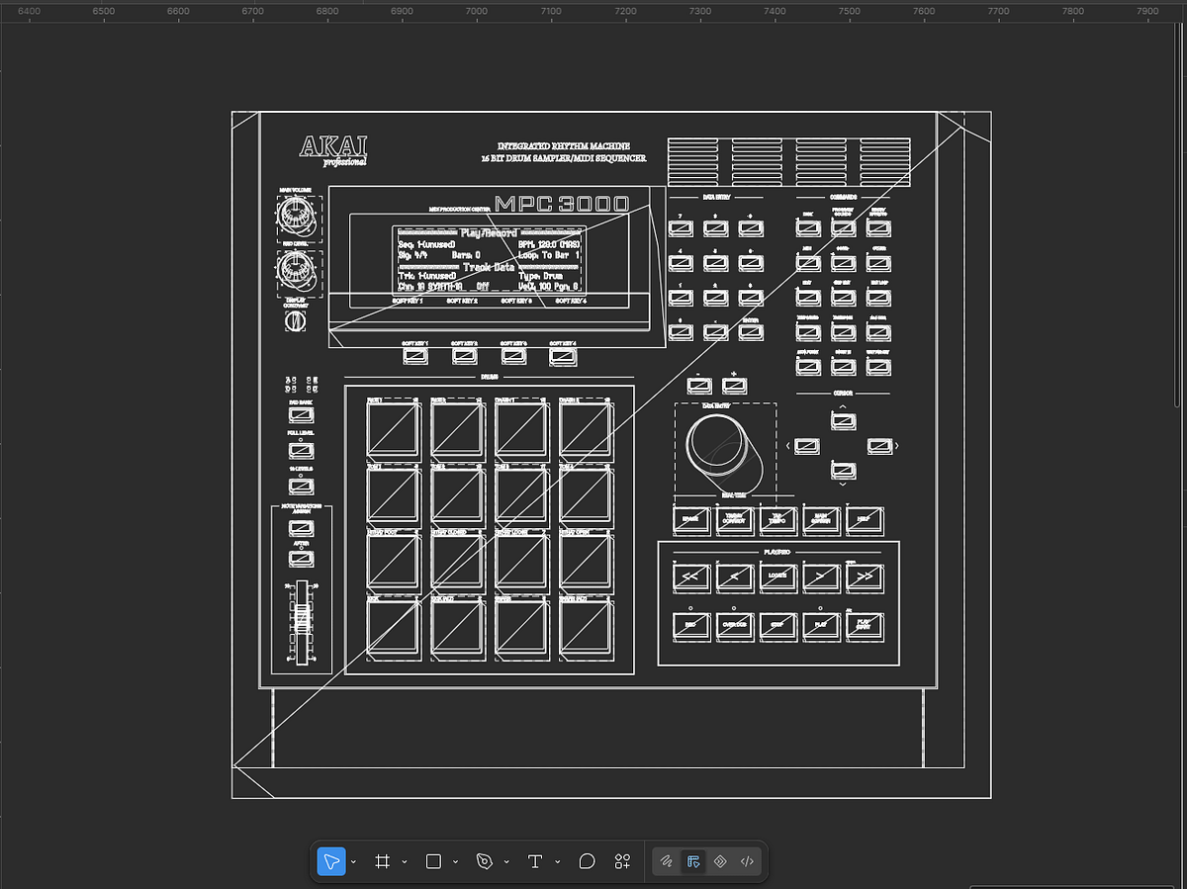Select the OVER DUB button drawing

pos(735,626)
